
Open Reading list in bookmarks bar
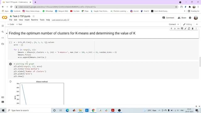[x=193, y=11]
